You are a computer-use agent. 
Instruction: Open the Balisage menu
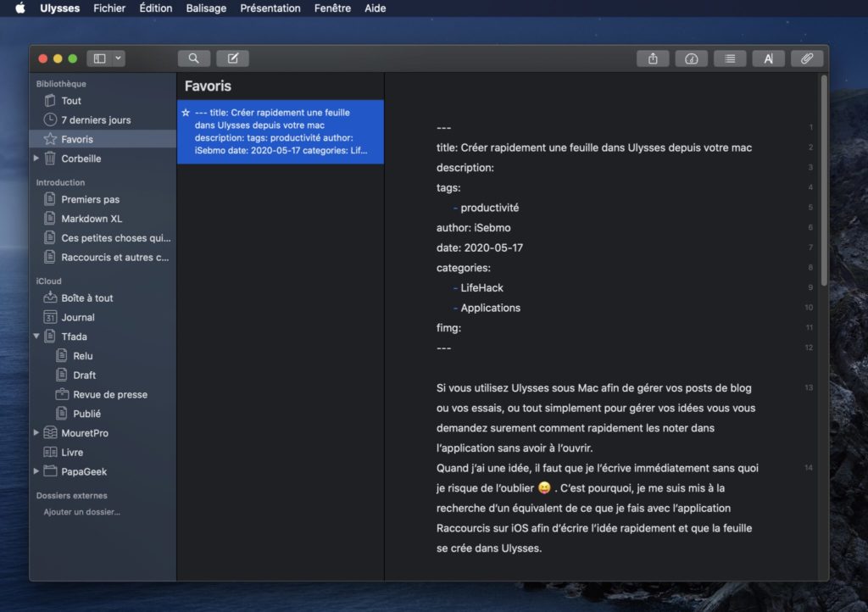point(206,8)
